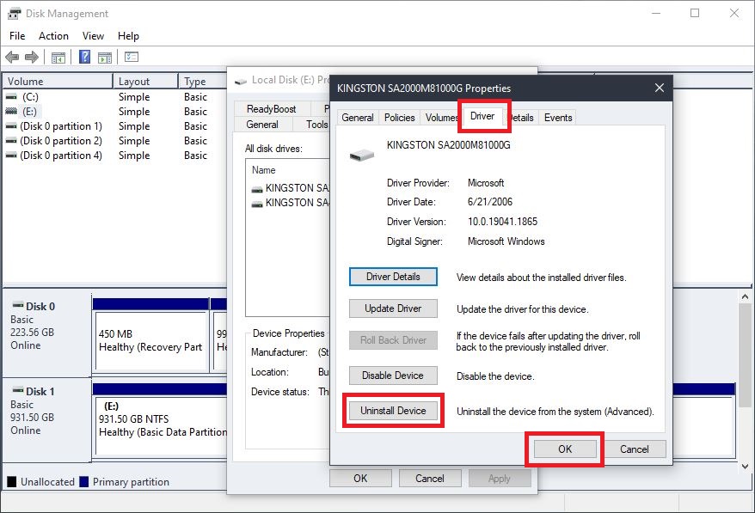Click the Update Driver button
Viewport: 755px width, 513px height.
[x=392, y=308]
